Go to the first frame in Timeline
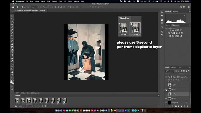This screenshot has height=113, width=201. tap(27, 106)
